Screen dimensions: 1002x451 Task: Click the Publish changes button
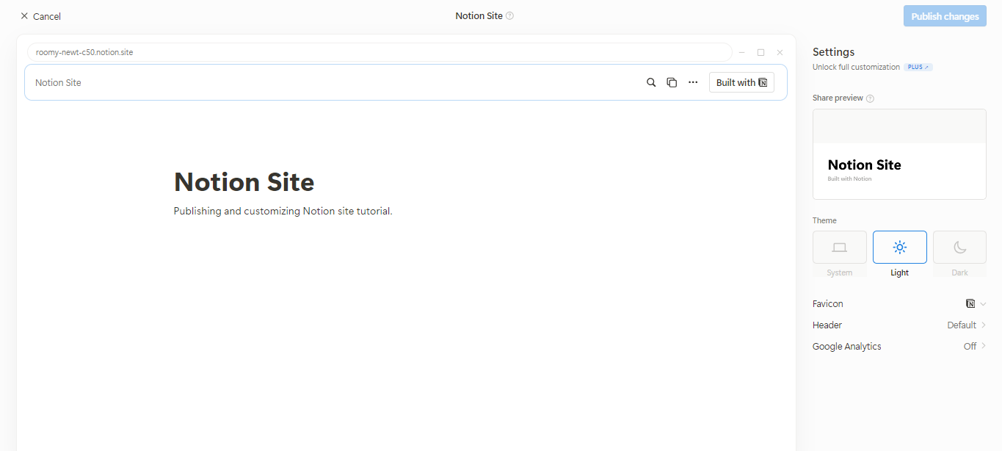945,16
